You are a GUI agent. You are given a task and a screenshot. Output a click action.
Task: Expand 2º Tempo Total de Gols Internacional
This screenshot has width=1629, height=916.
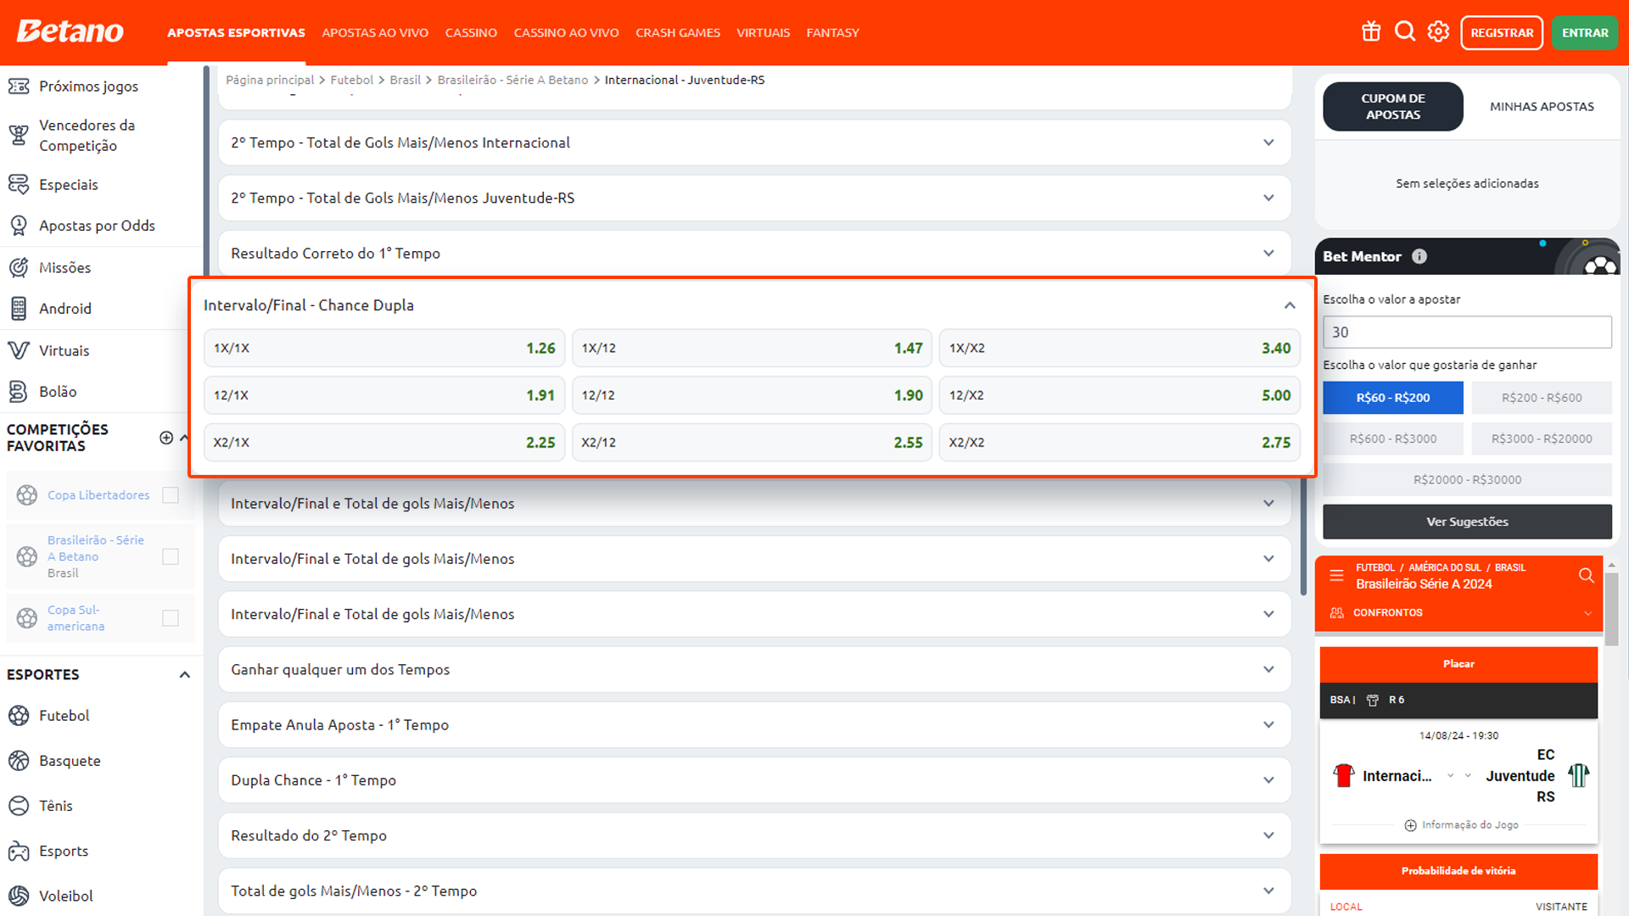[x=754, y=142]
